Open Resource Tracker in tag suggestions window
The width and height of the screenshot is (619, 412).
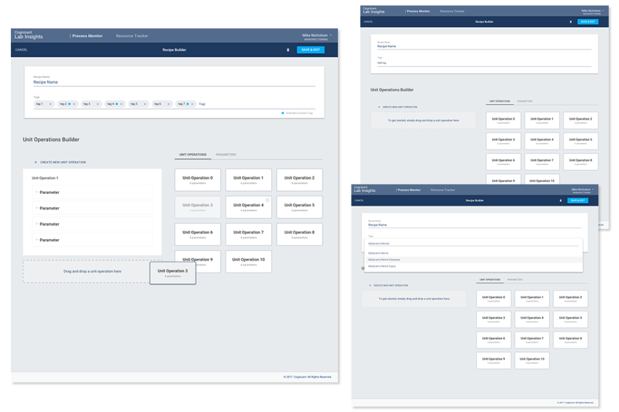pyautogui.click(x=442, y=190)
